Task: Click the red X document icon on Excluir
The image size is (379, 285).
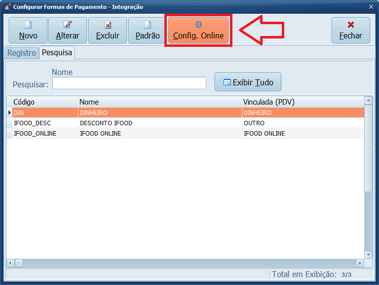Action: point(108,25)
